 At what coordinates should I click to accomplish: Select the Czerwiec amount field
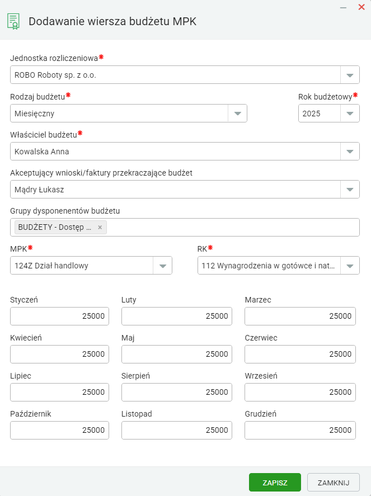tap(300, 354)
